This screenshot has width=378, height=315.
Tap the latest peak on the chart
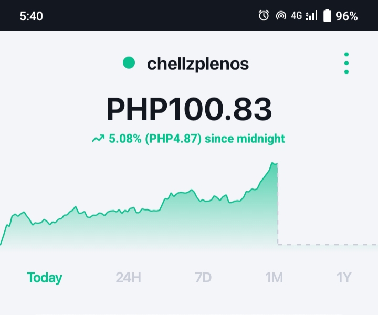272,163
